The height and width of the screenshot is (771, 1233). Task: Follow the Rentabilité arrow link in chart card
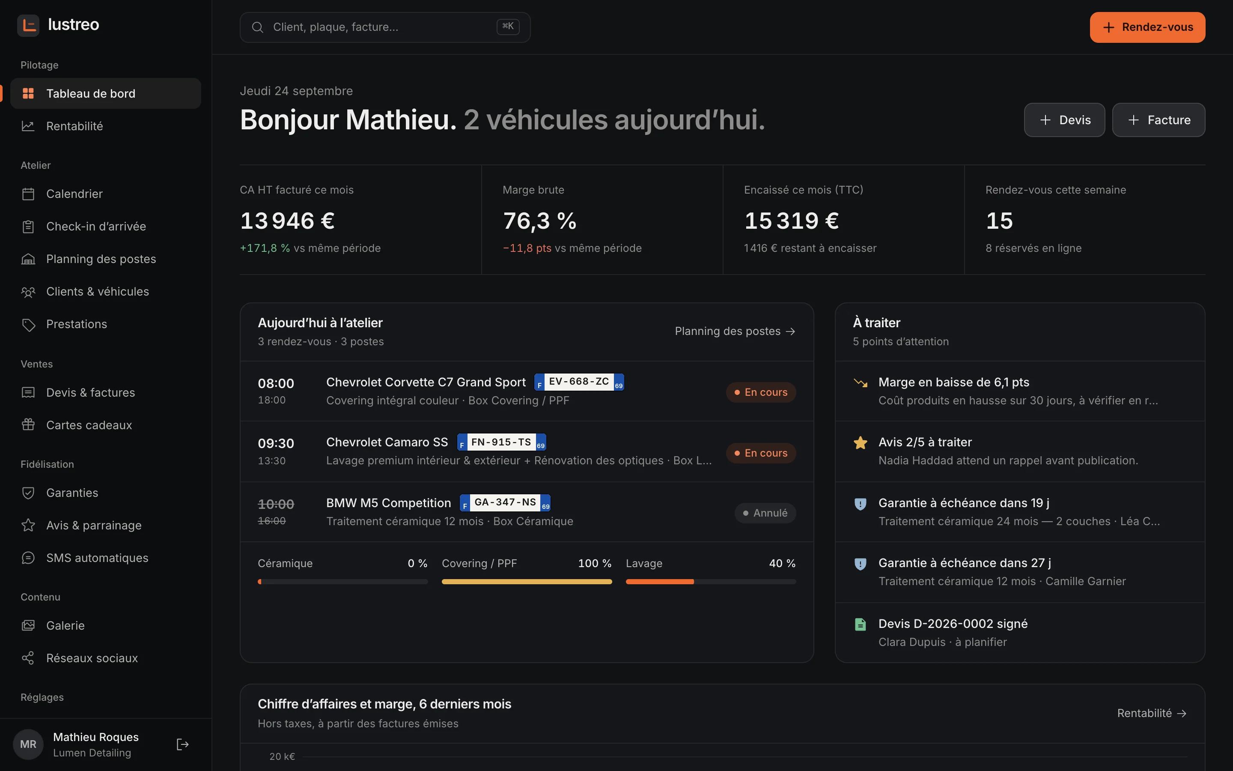[1152, 713]
